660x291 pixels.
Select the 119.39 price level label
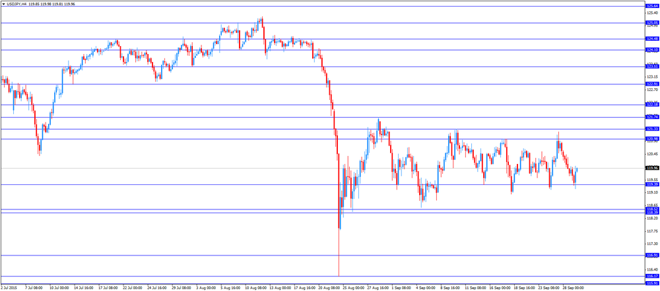tap(652, 184)
